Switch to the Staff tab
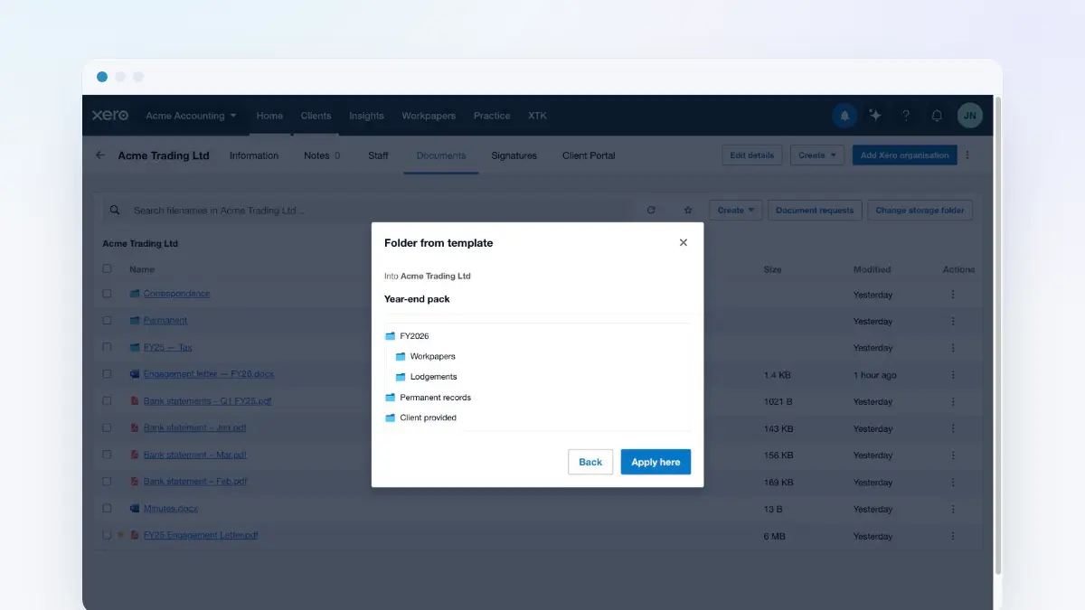Screen dimensions: 1085x610 click(378, 155)
